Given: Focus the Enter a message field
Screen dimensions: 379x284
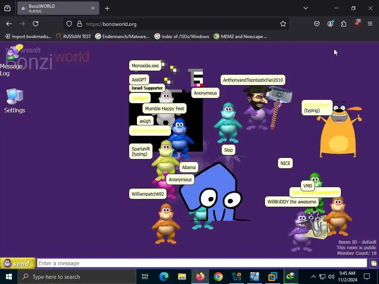Looking at the screenshot, I should [x=202, y=263].
